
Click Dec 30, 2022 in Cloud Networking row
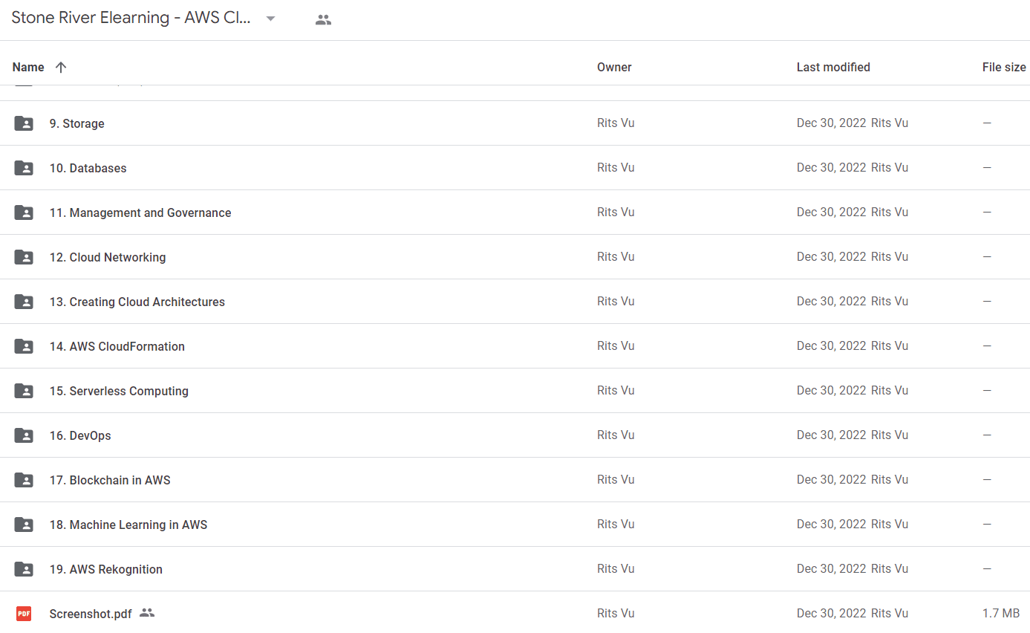coord(832,257)
